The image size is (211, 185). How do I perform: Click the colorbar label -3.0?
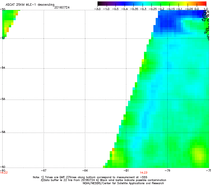click(97, 9)
